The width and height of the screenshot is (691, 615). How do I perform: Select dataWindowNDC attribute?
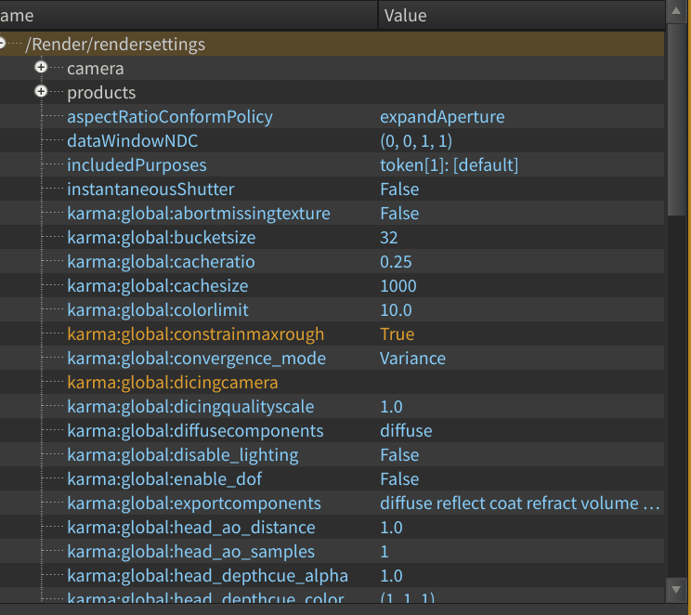(x=132, y=141)
